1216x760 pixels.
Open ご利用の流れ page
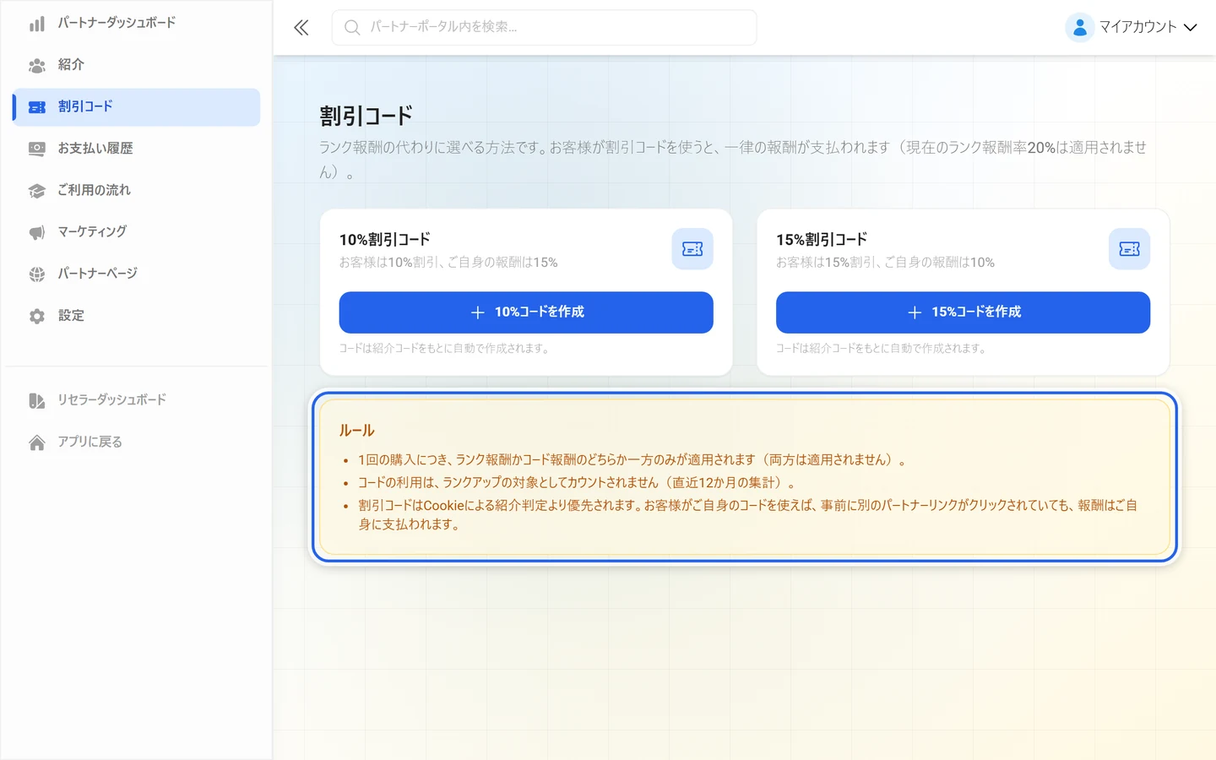(136, 191)
